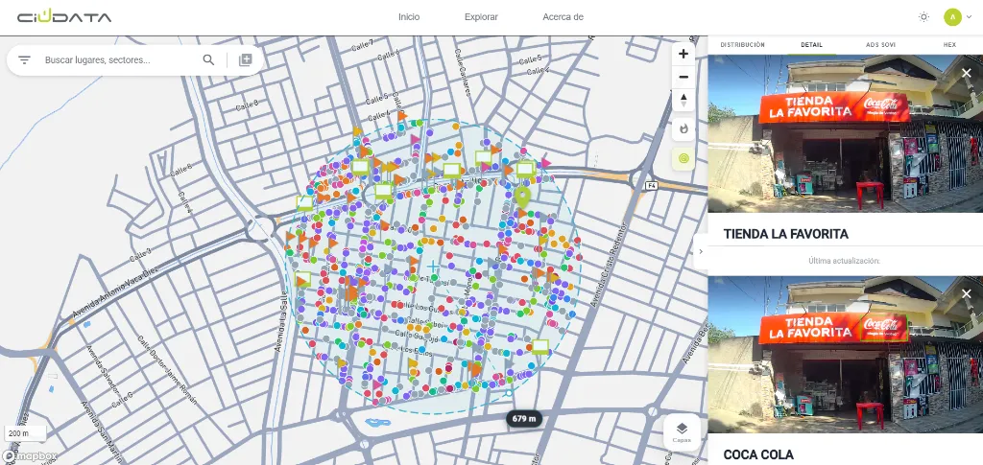Image resolution: width=983 pixels, height=465 pixels.
Task: Click the TIENDA LA FAVORITA title
Action: 785,234
